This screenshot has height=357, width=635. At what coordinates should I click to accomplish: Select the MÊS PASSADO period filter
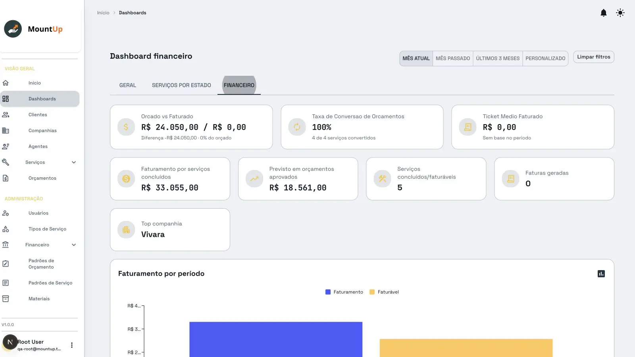[453, 58]
